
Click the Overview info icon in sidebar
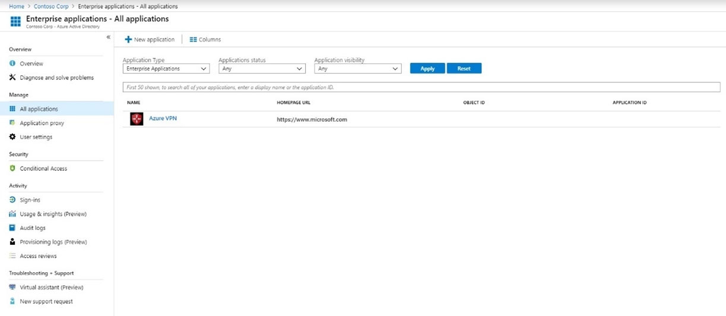click(x=12, y=63)
